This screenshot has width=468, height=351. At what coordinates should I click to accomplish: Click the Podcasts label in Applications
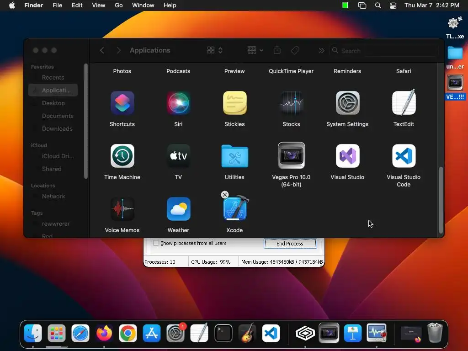pyautogui.click(x=178, y=71)
